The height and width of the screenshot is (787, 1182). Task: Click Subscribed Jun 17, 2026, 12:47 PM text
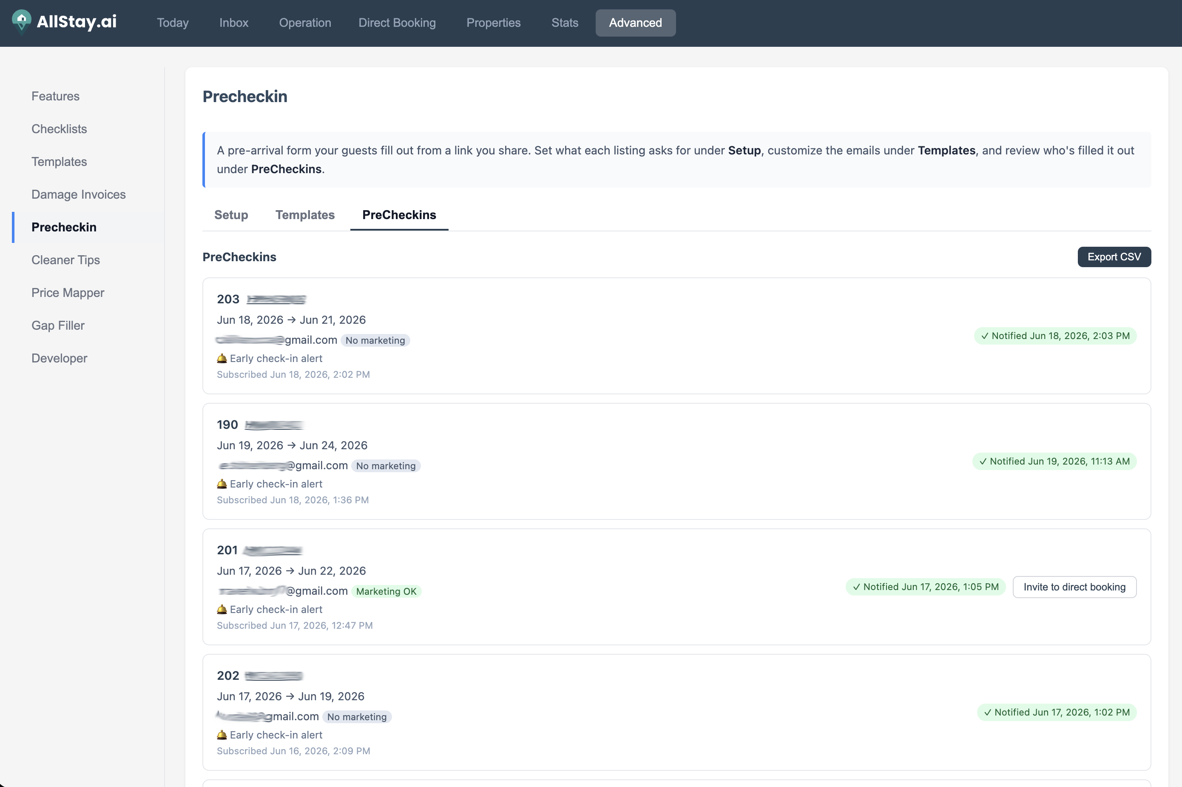[295, 625]
